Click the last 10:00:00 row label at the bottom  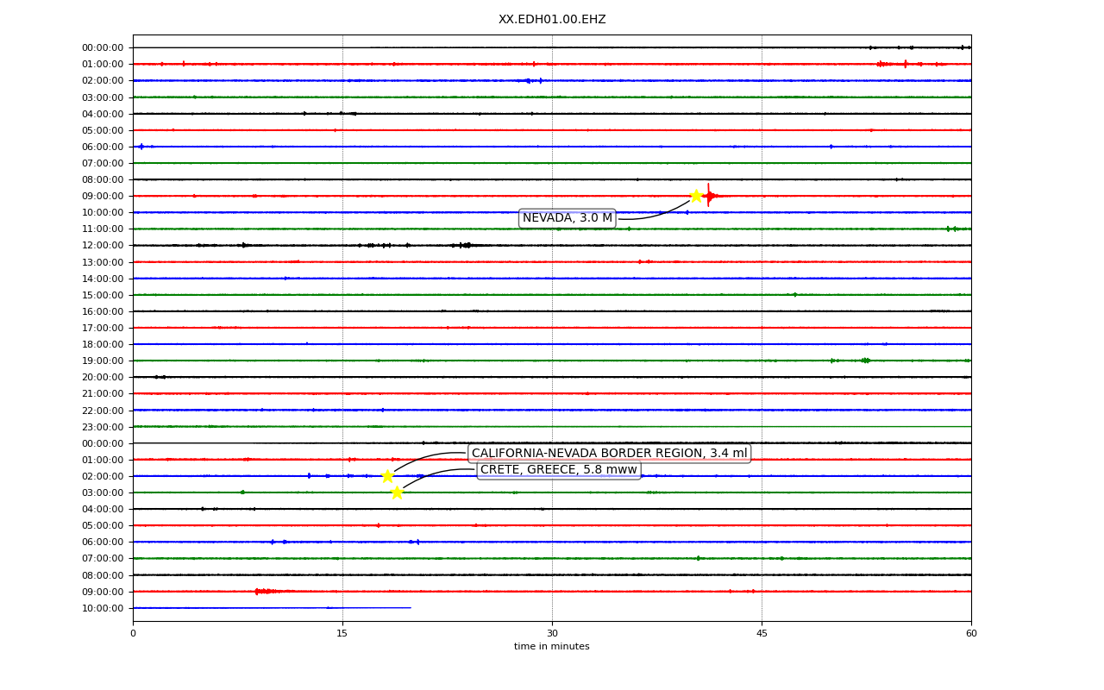click(103, 608)
